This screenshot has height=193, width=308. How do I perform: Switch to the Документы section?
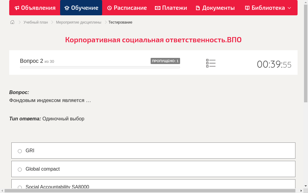(215, 8)
